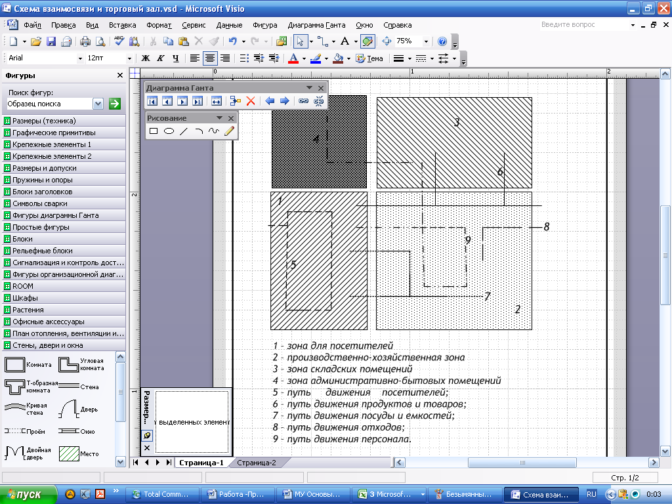Click the Link tasks chain icon
The width and height of the screenshot is (672, 504).
303,101
